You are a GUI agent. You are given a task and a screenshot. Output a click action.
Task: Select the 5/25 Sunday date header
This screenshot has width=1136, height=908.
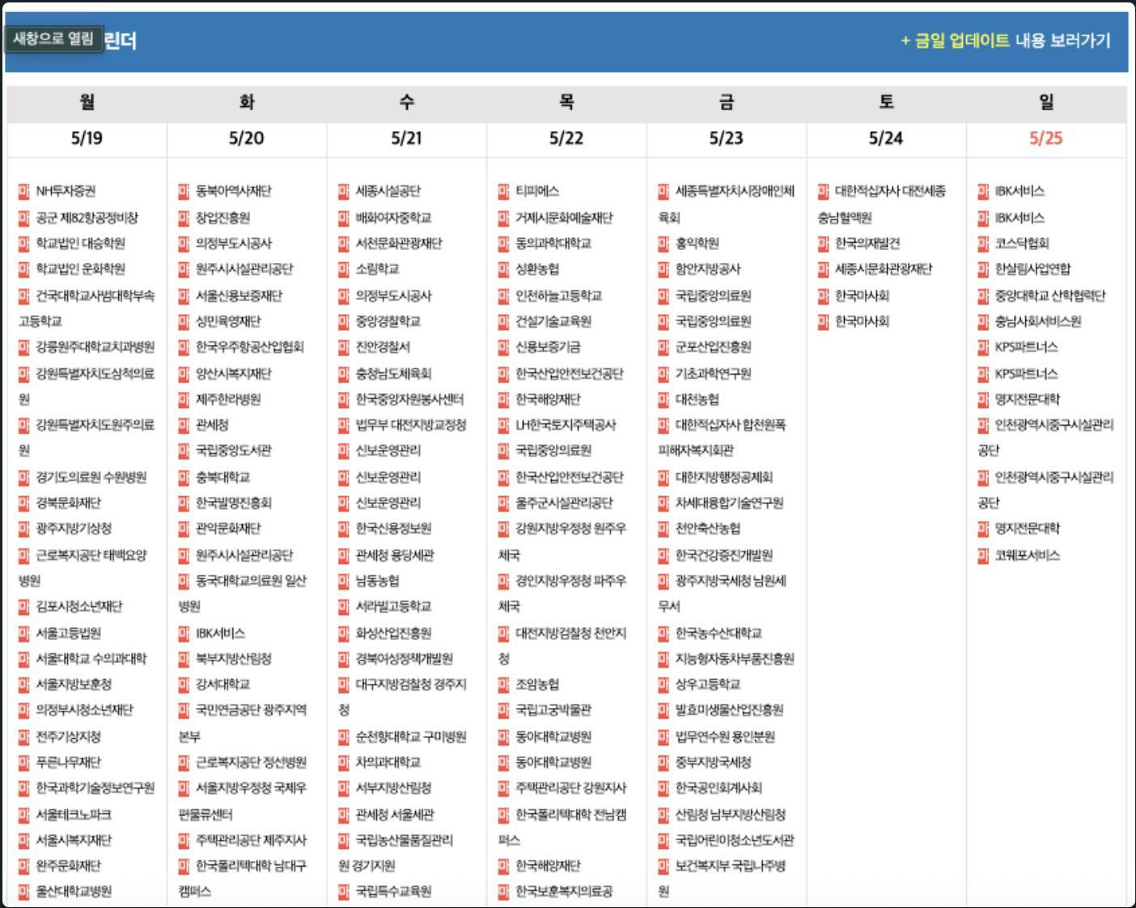(1045, 138)
